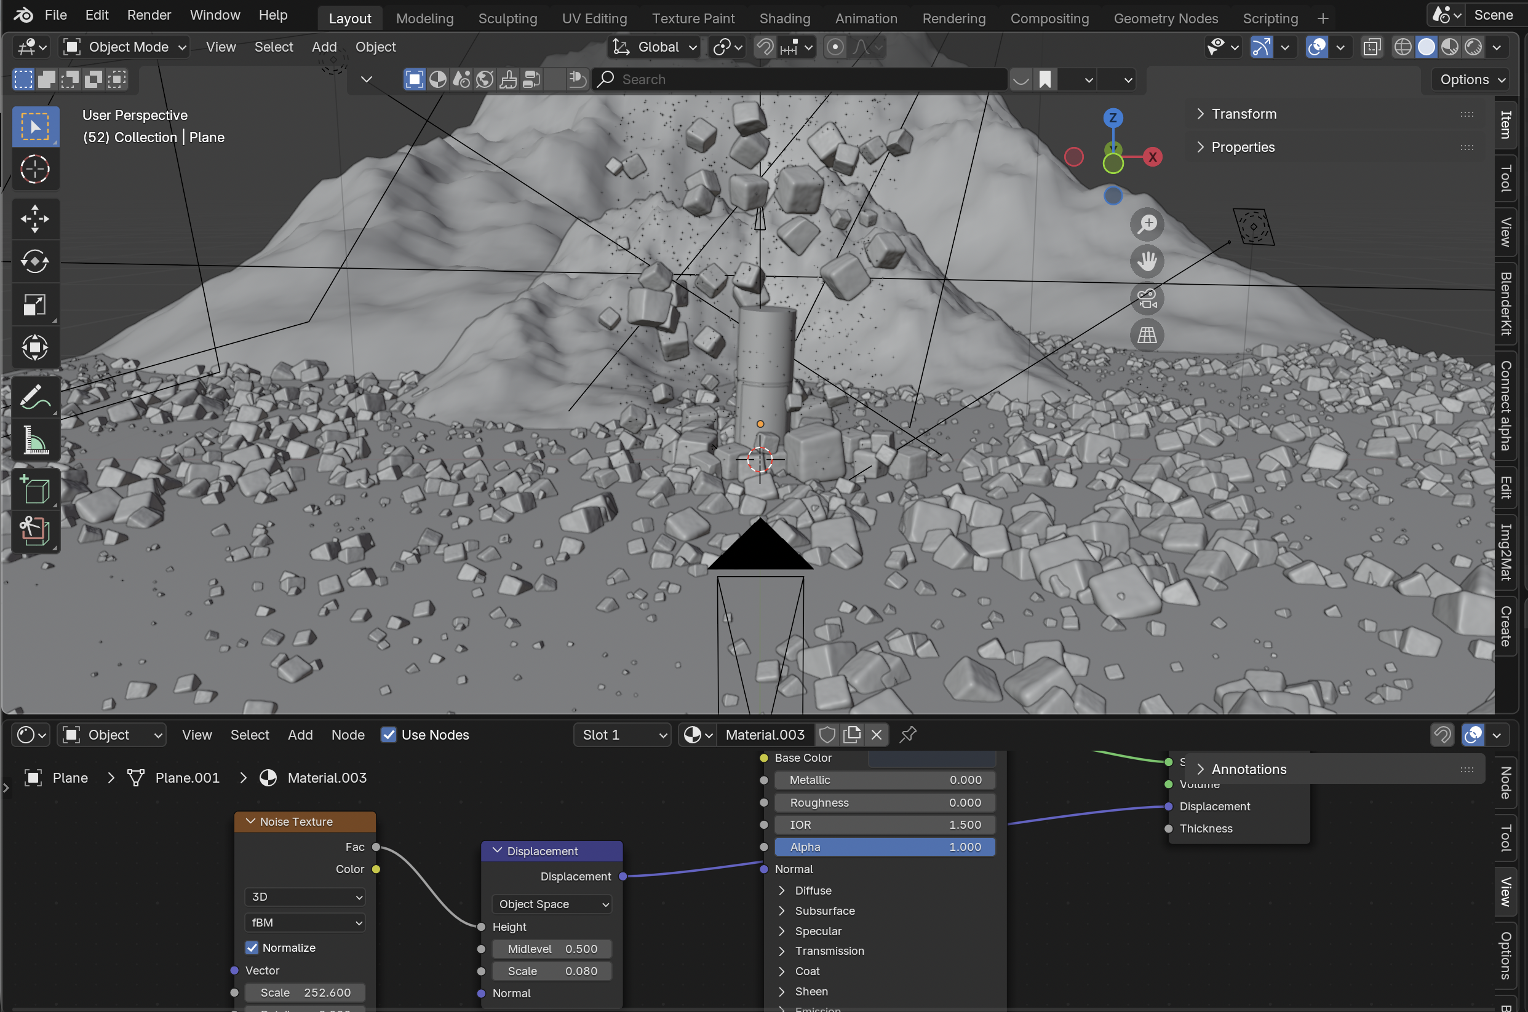The height and width of the screenshot is (1012, 1528).
Task: Toggle viewport gizmo display button
Action: coord(1262,47)
